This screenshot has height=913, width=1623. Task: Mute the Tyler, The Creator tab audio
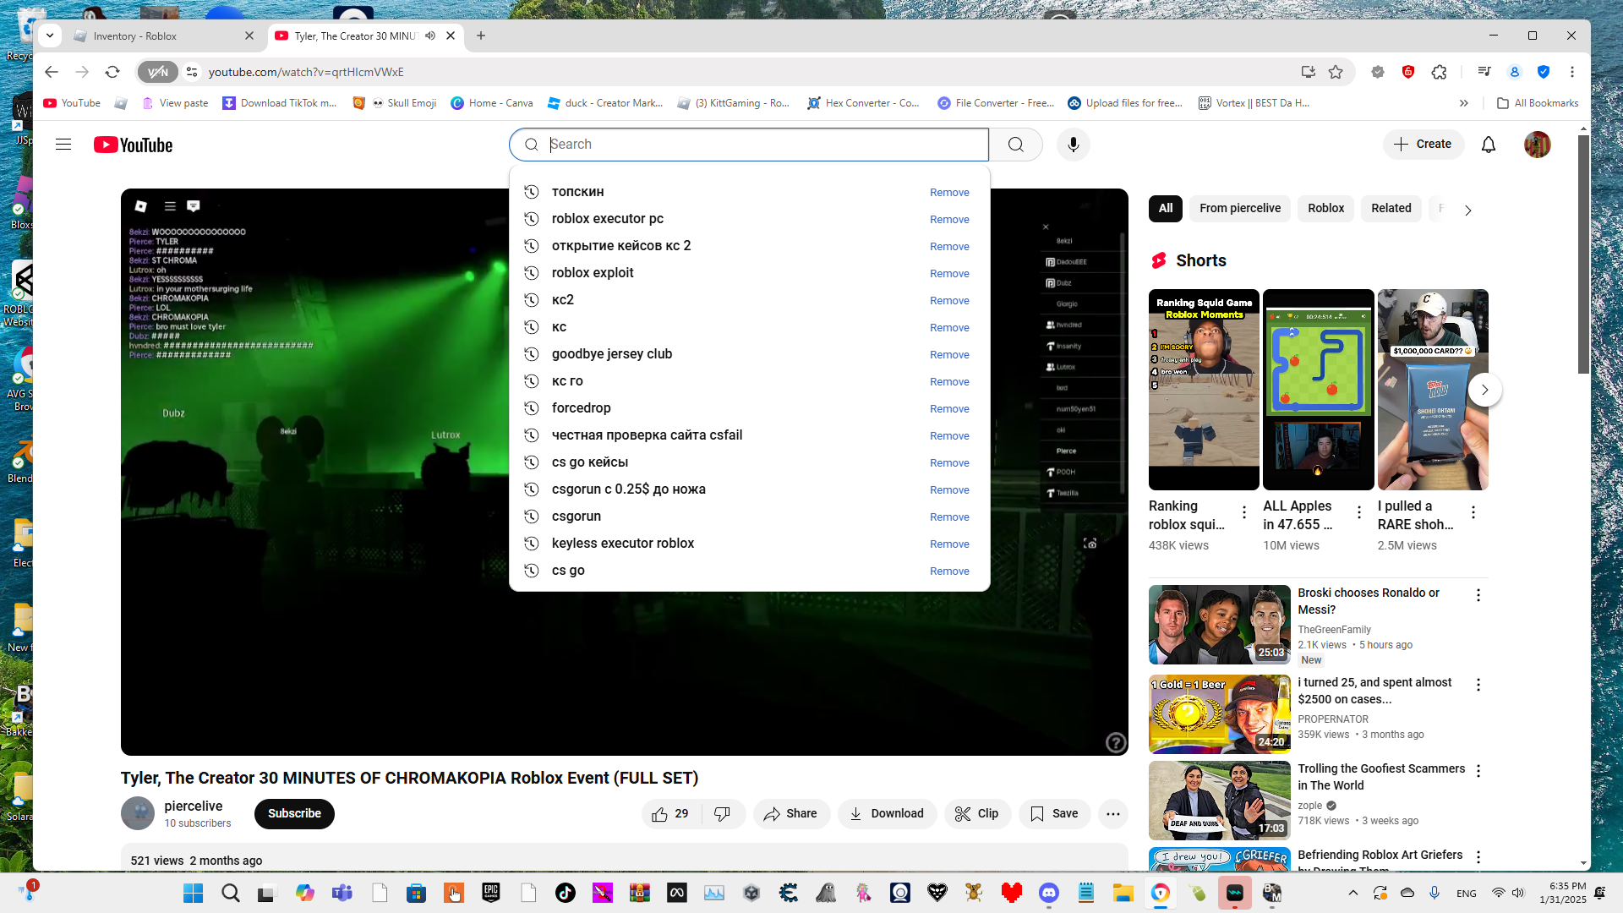(430, 36)
